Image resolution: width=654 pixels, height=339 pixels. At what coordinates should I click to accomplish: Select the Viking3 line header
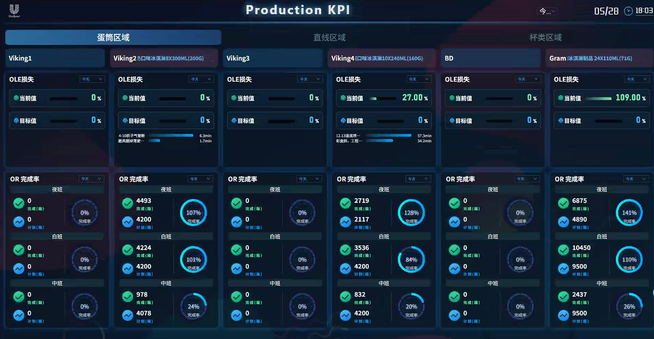click(x=273, y=58)
